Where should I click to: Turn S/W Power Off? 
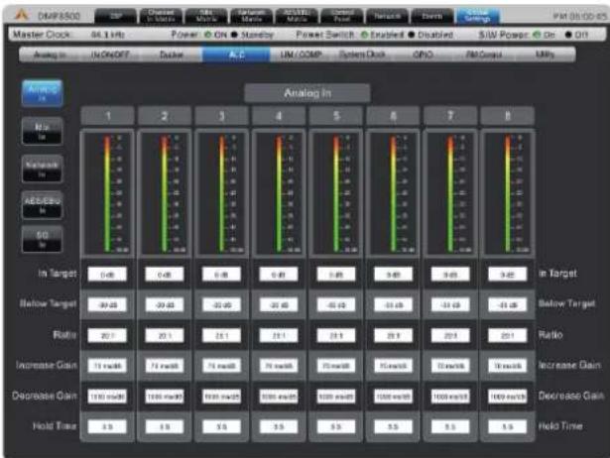tap(568, 35)
